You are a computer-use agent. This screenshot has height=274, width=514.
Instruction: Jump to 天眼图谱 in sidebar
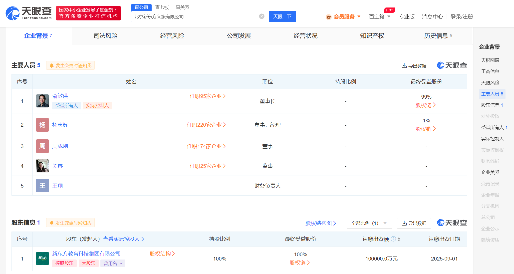click(490, 60)
